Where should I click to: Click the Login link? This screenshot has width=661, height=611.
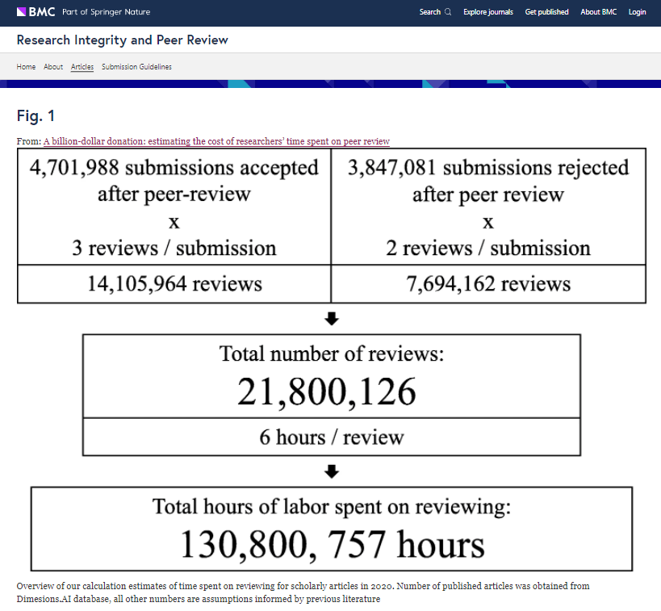[x=637, y=12]
